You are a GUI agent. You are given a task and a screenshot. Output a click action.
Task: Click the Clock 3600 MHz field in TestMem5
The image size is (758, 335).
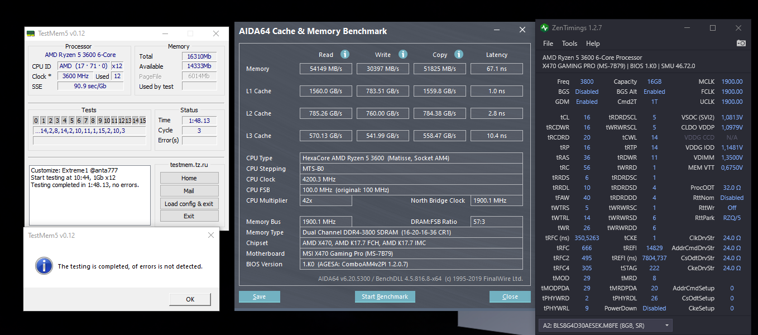click(75, 76)
